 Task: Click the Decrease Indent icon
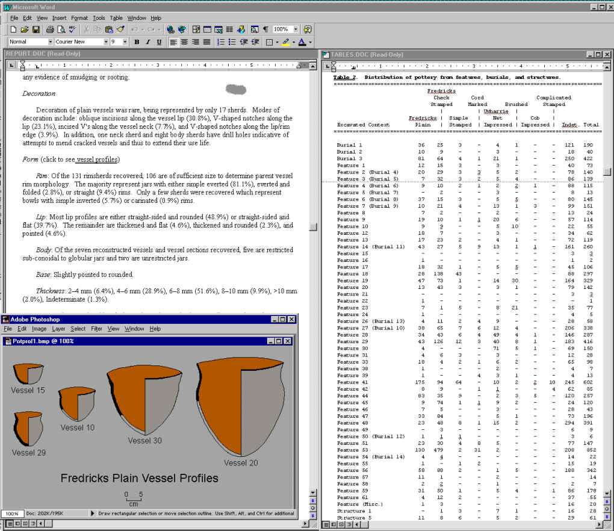click(x=244, y=42)
